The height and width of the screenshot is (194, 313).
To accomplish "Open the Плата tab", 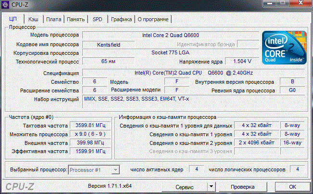I will 53,19.
